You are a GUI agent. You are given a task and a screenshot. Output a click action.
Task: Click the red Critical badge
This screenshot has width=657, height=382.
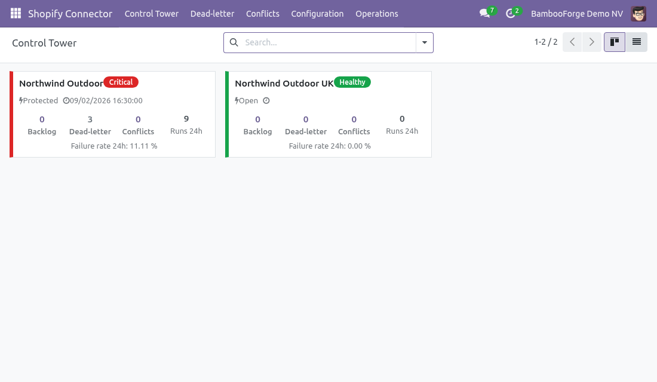pyautogui.click(x=121, y=82)
